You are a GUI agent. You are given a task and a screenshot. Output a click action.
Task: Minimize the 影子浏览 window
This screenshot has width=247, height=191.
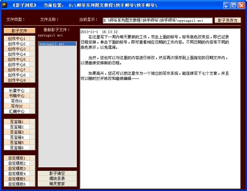[x=226, y=6]
